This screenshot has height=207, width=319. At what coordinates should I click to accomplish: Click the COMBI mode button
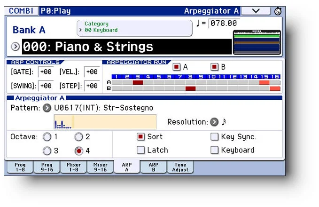[21, 11]
